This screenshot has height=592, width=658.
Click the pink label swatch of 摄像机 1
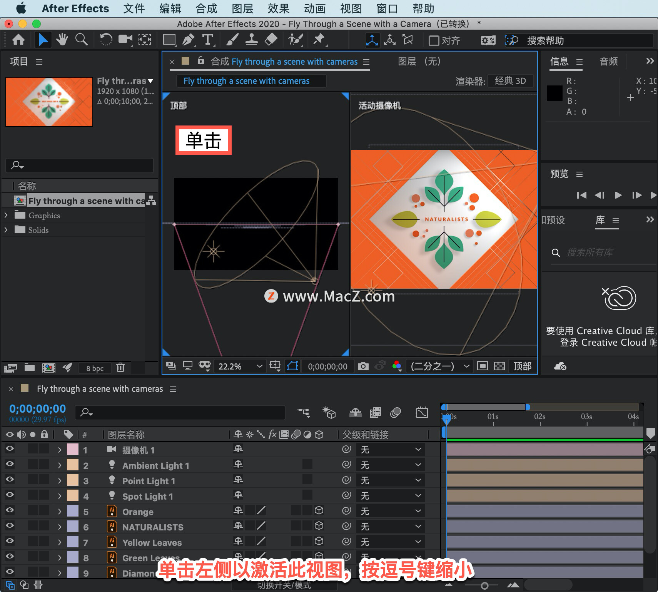[x=72, y=450]
